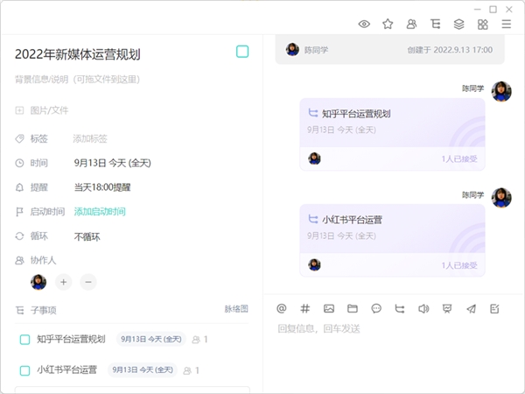Click the sub-item branch icon in reply toolbar
The image size is (525, 394).
tap(400, 308)
